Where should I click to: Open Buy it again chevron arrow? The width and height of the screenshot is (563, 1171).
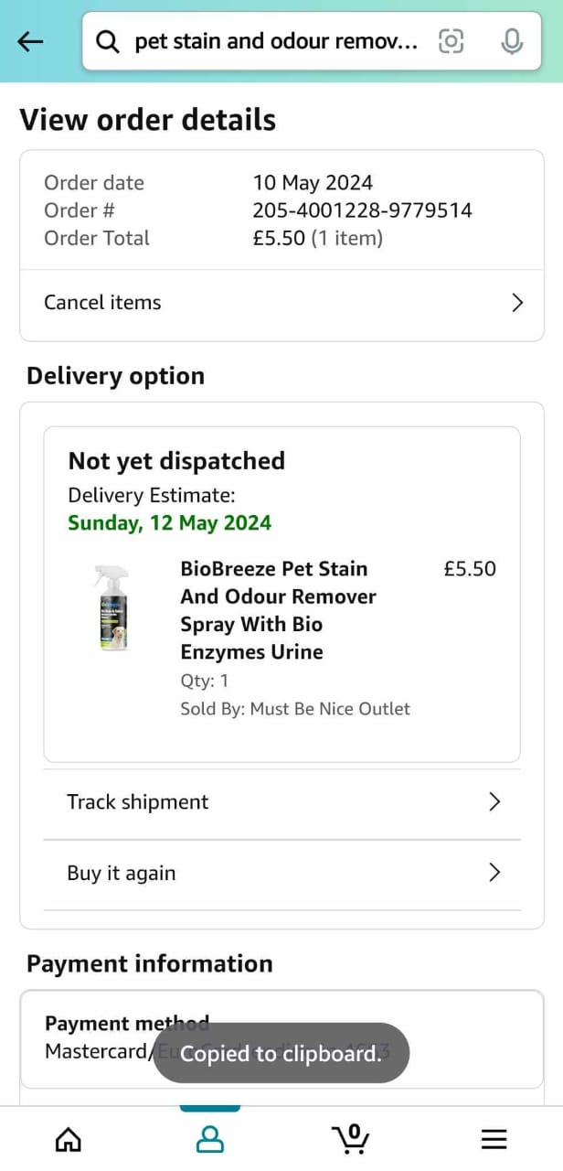[x=494, y=873]
